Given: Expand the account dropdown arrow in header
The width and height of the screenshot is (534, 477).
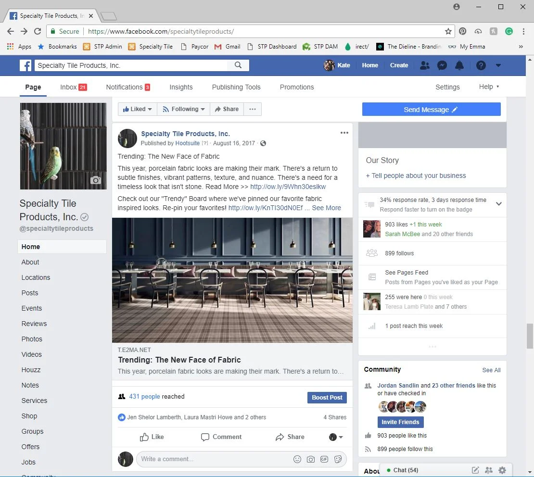Looking at the screenshot, I should (498, 65).
